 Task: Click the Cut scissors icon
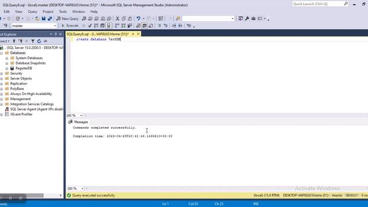pyautogui.click(x=117, y=18)
